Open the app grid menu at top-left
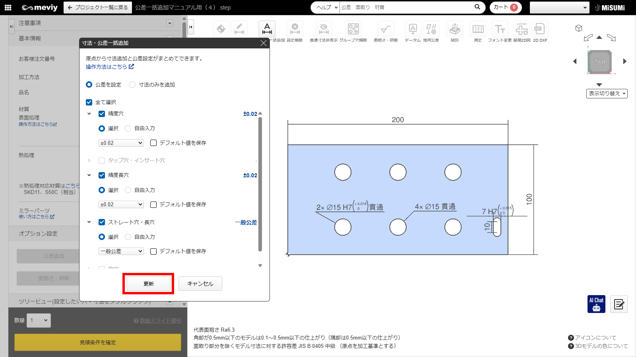 (x=8, y=8)
